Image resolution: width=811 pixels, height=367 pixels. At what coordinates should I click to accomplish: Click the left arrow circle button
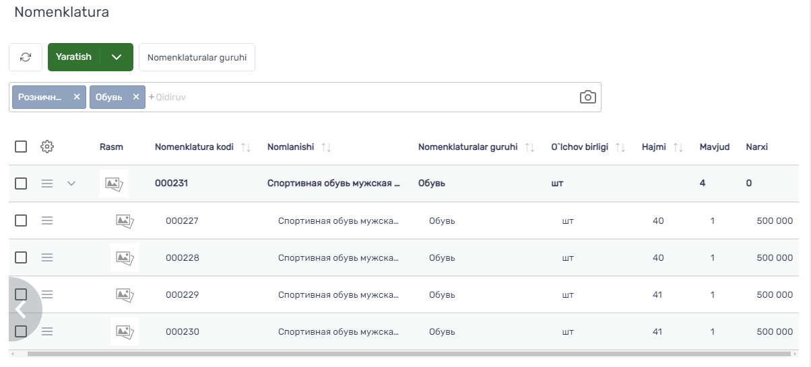pos(21,309)
